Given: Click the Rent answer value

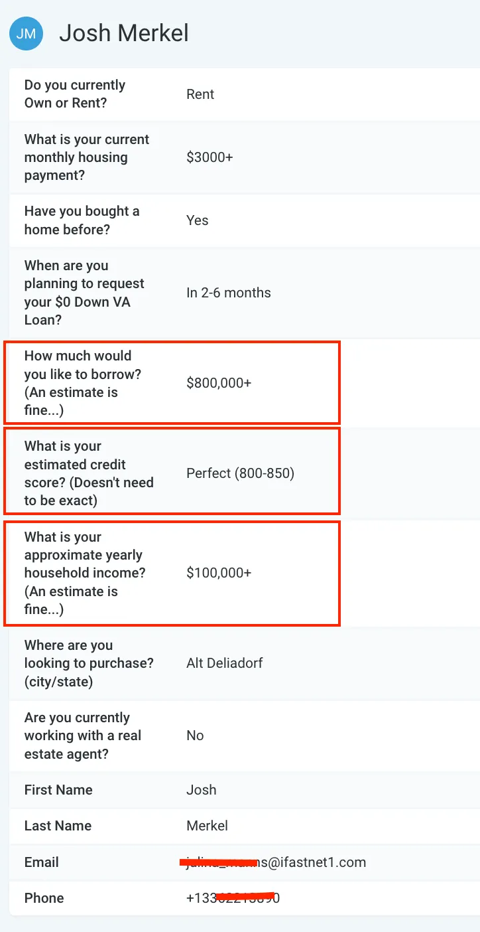Looking at the screenshot, I should click(x=200, y=94).
